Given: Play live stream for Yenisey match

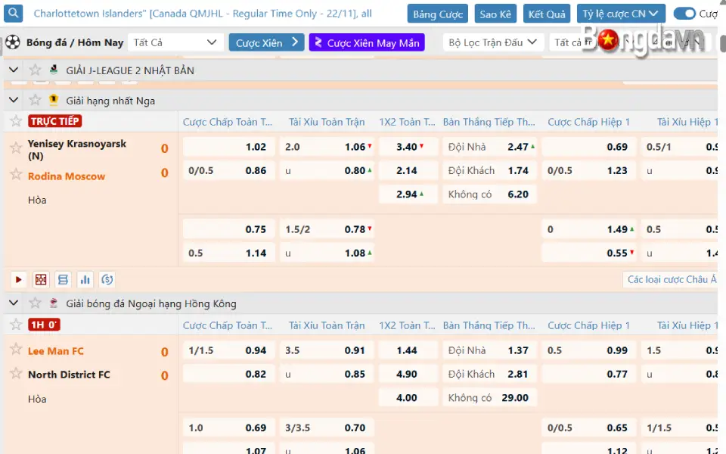Looking at the screenshot, I should click(x=19, y=280).
